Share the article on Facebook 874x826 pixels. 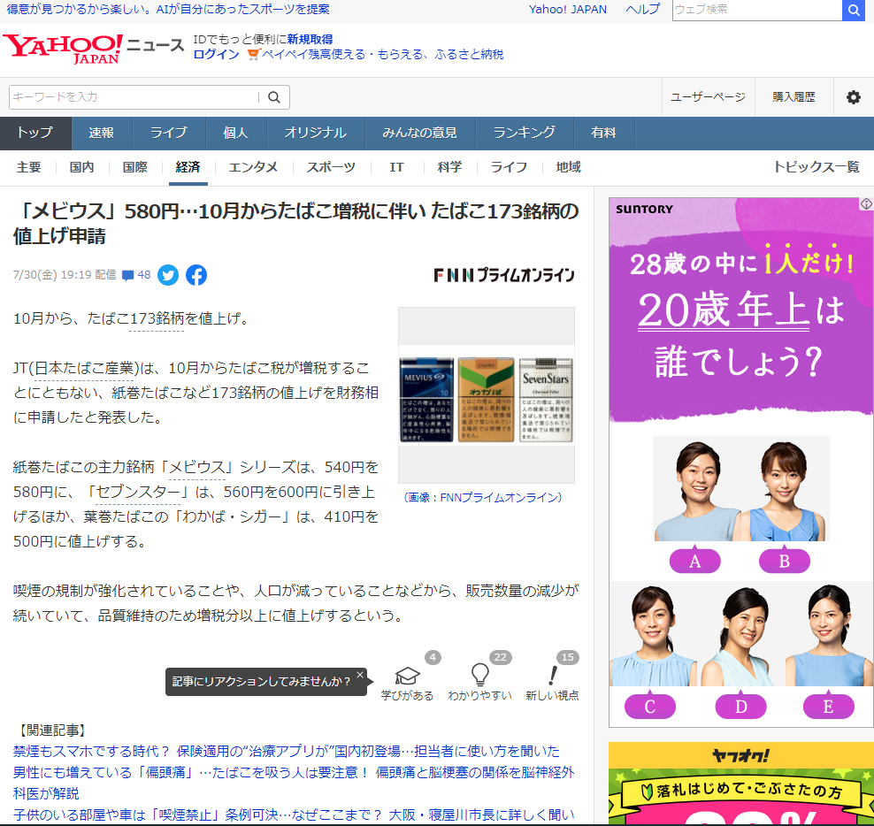(x=196, y=275)
